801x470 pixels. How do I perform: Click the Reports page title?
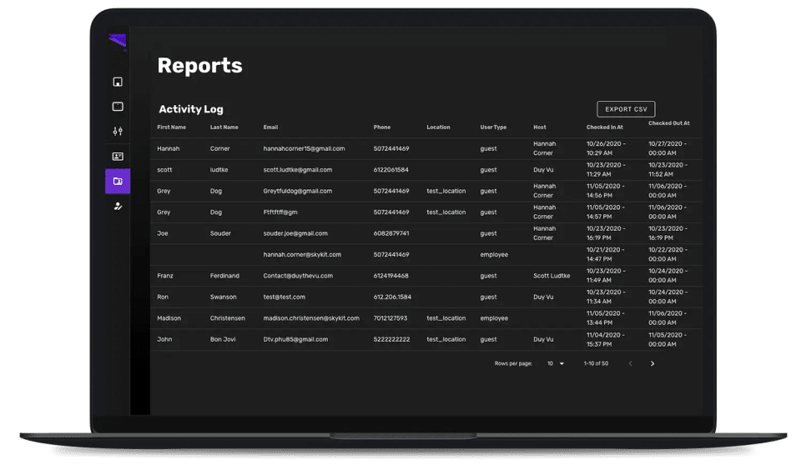(199, 66)
